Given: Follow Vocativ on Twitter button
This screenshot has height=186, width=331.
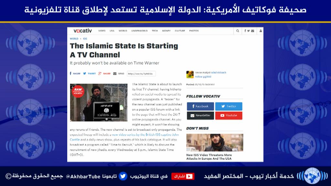Looking at the screenshot, I should (229, 106).
